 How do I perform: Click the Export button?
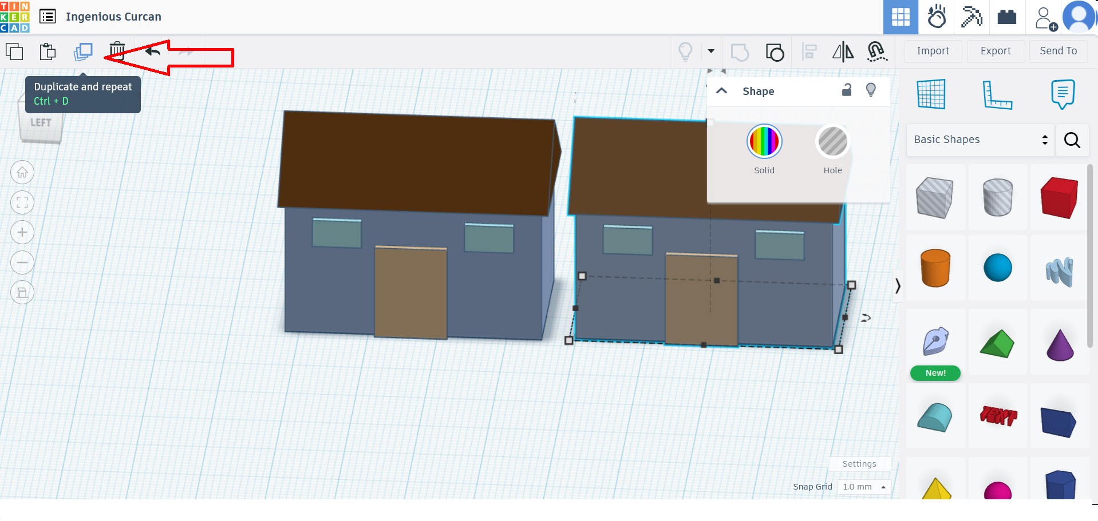[996, 51]
